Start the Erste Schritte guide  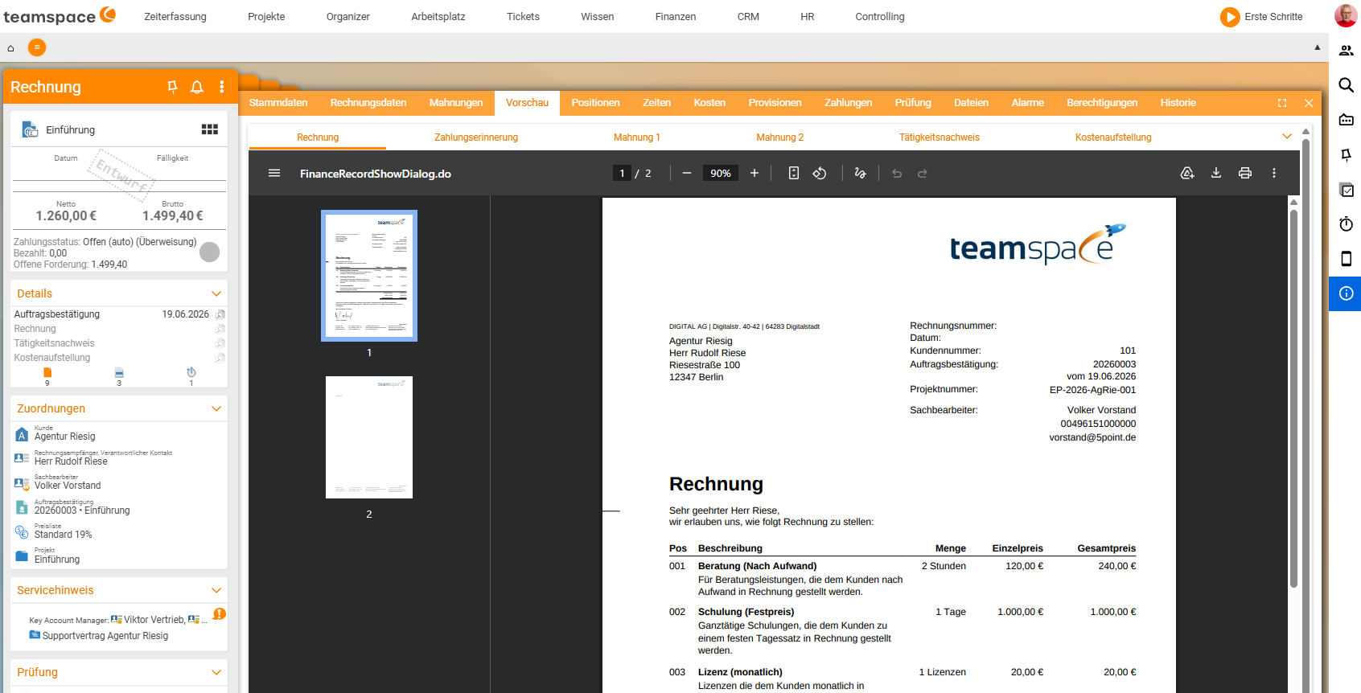tap(1261, 16)
